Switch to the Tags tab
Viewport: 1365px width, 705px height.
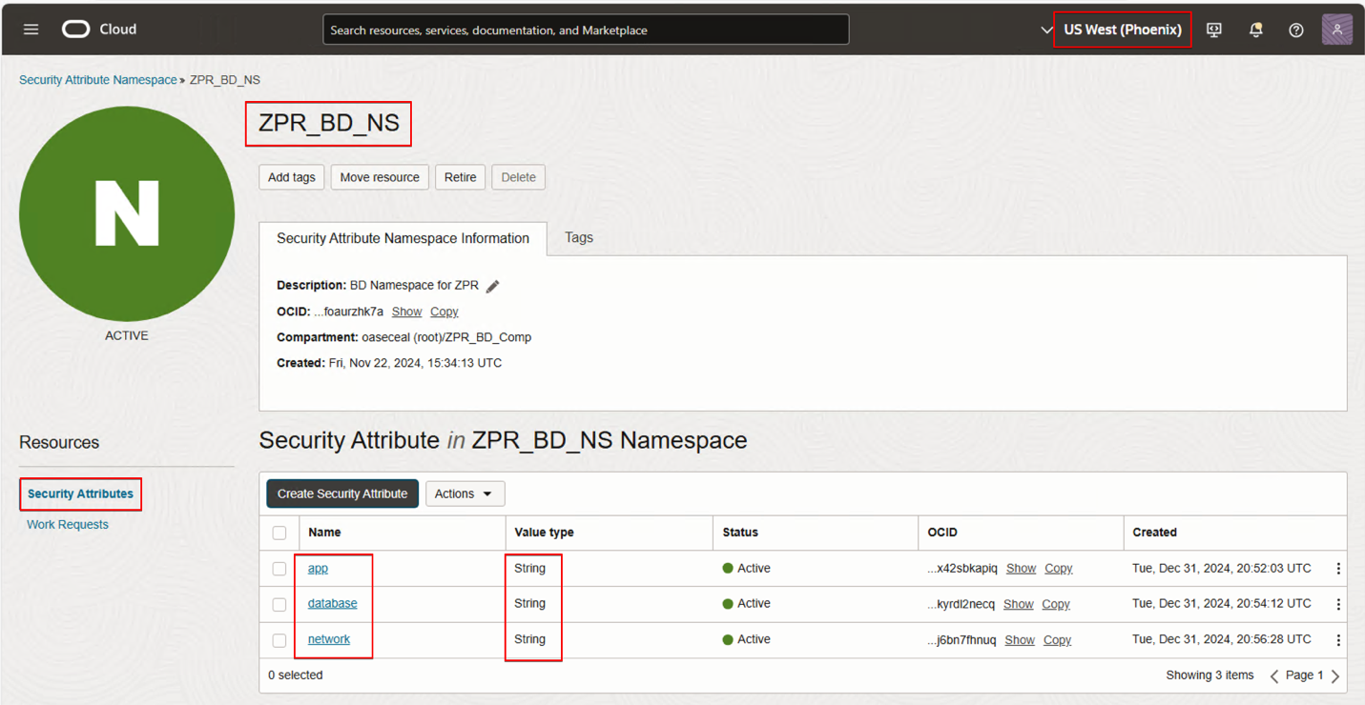pos(578,238)
